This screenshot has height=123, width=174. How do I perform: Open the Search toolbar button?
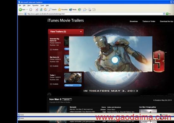pyautogui.click(x=53, y=10)
